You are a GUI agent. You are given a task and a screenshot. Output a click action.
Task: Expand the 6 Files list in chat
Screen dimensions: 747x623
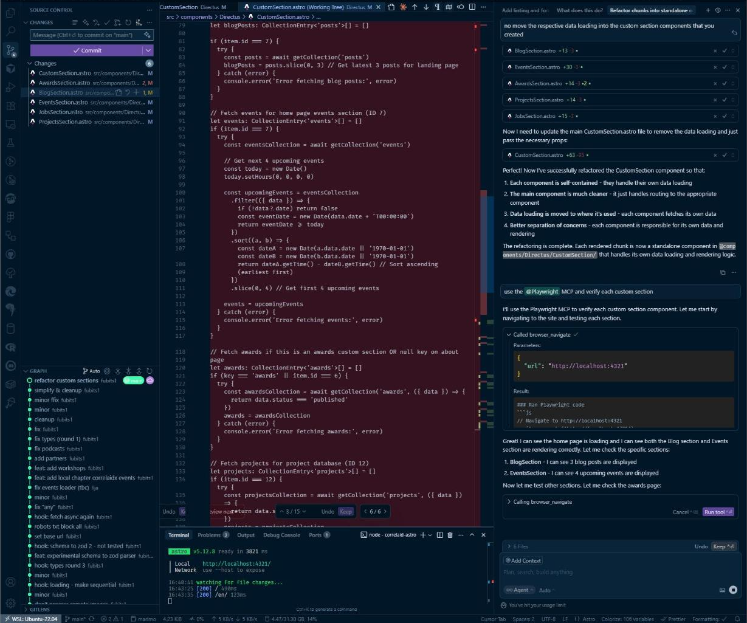(517, 546)
